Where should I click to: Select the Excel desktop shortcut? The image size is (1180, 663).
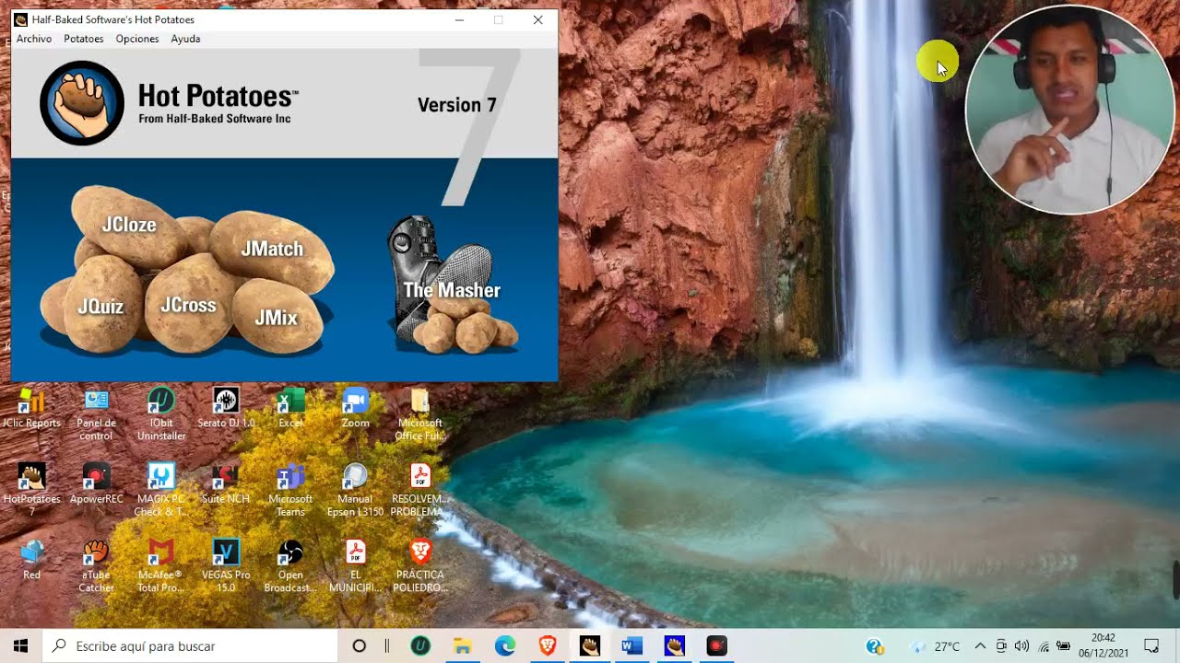[290, 410]
